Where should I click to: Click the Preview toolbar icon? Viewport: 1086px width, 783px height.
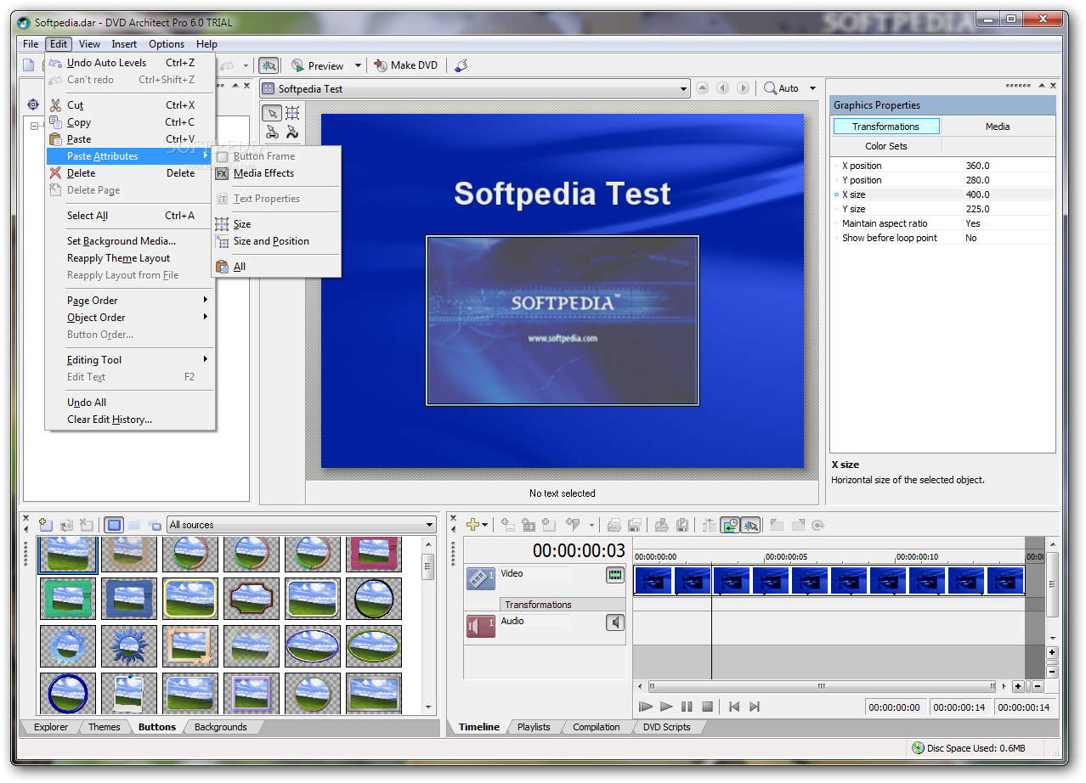point(317,65)
